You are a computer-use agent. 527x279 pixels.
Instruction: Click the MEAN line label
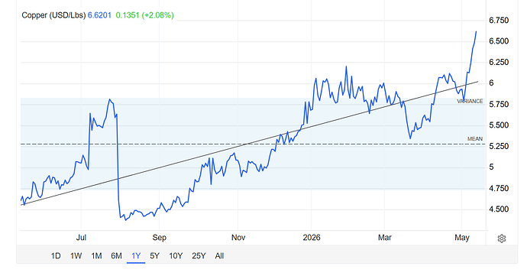coord(475,138)
